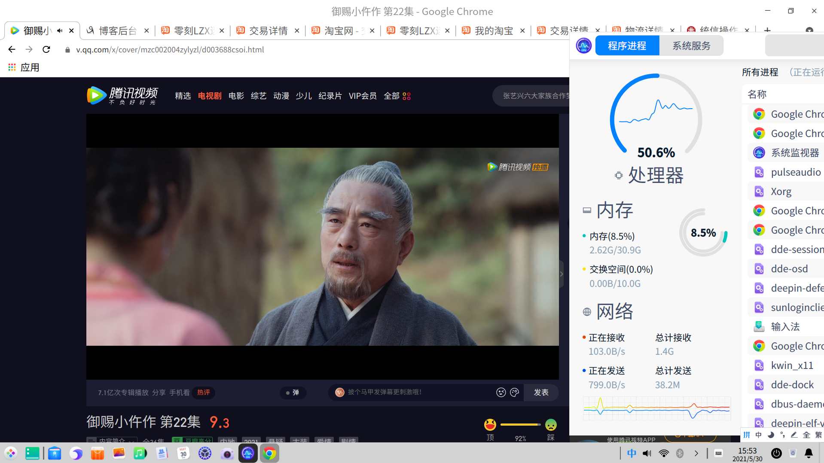The width and height of the screenshot is (824, 463).
Task: Click the power button icon in the dock
Action: 776,453
